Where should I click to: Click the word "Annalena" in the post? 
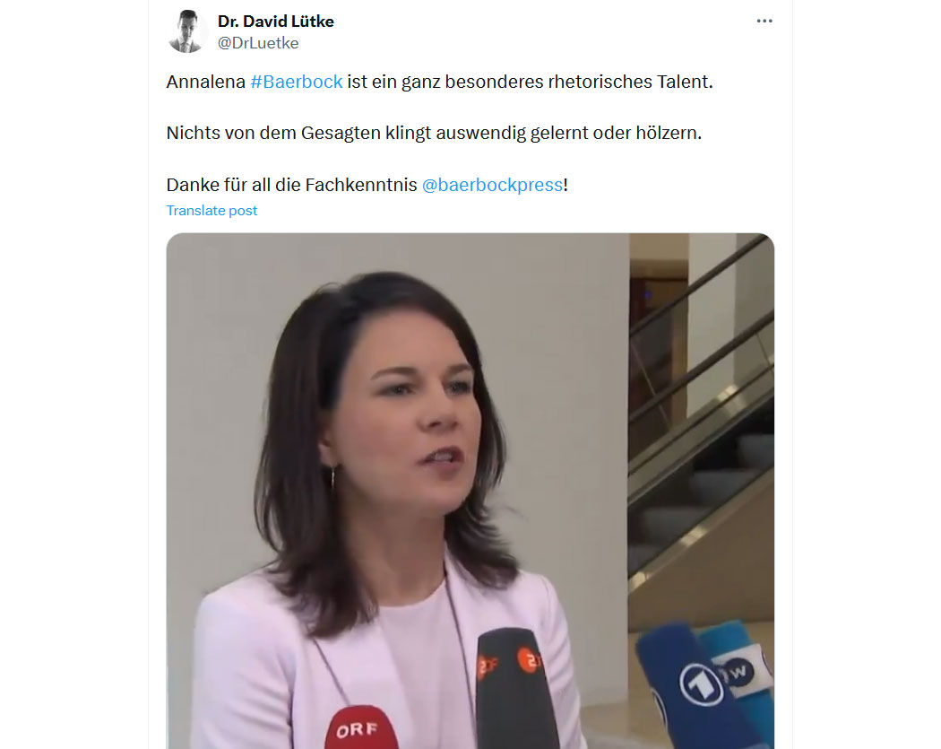206,82
